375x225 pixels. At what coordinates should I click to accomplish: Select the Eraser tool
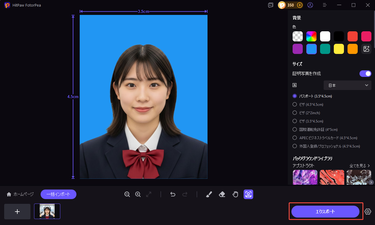pyautogui.click(x=222, y=194)
